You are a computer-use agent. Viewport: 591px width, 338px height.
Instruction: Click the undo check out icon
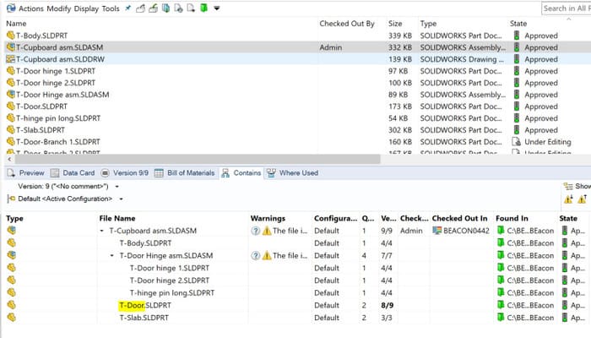[x=191, y=8]
